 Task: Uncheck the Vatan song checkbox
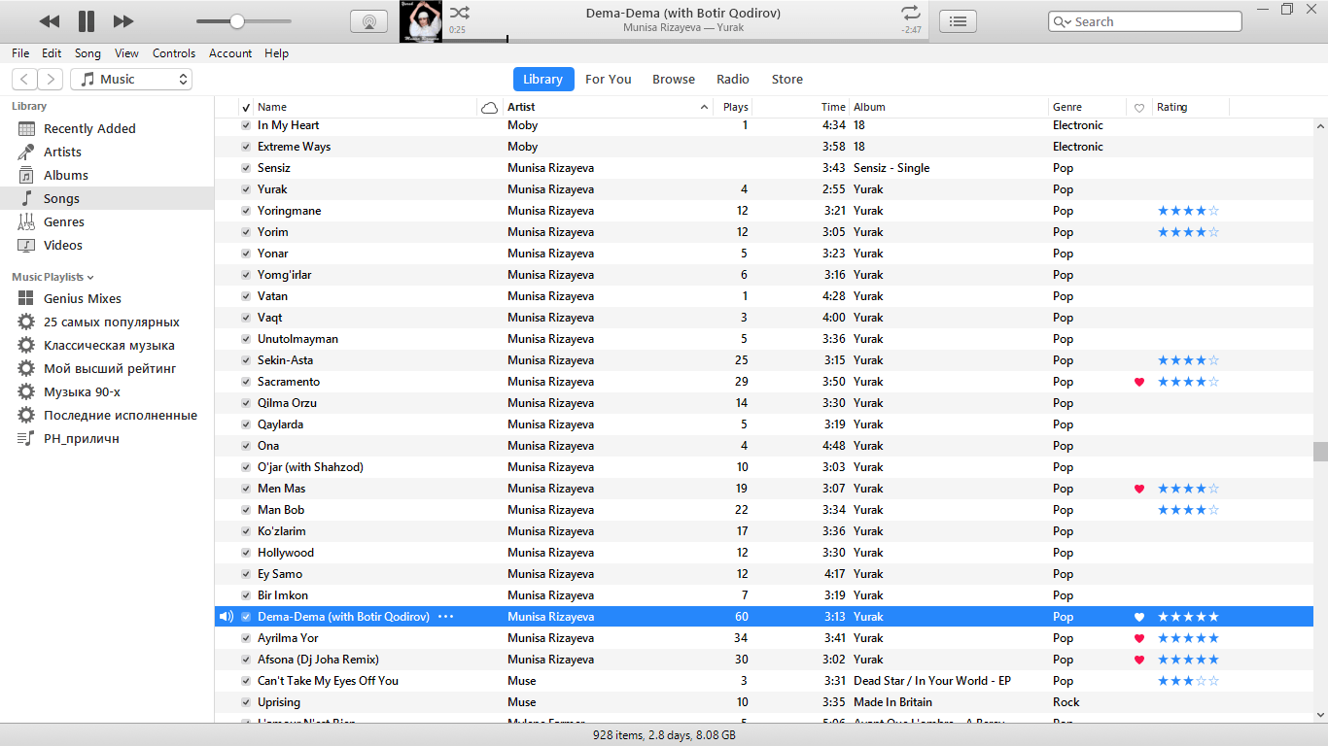[x=246, y=296]
